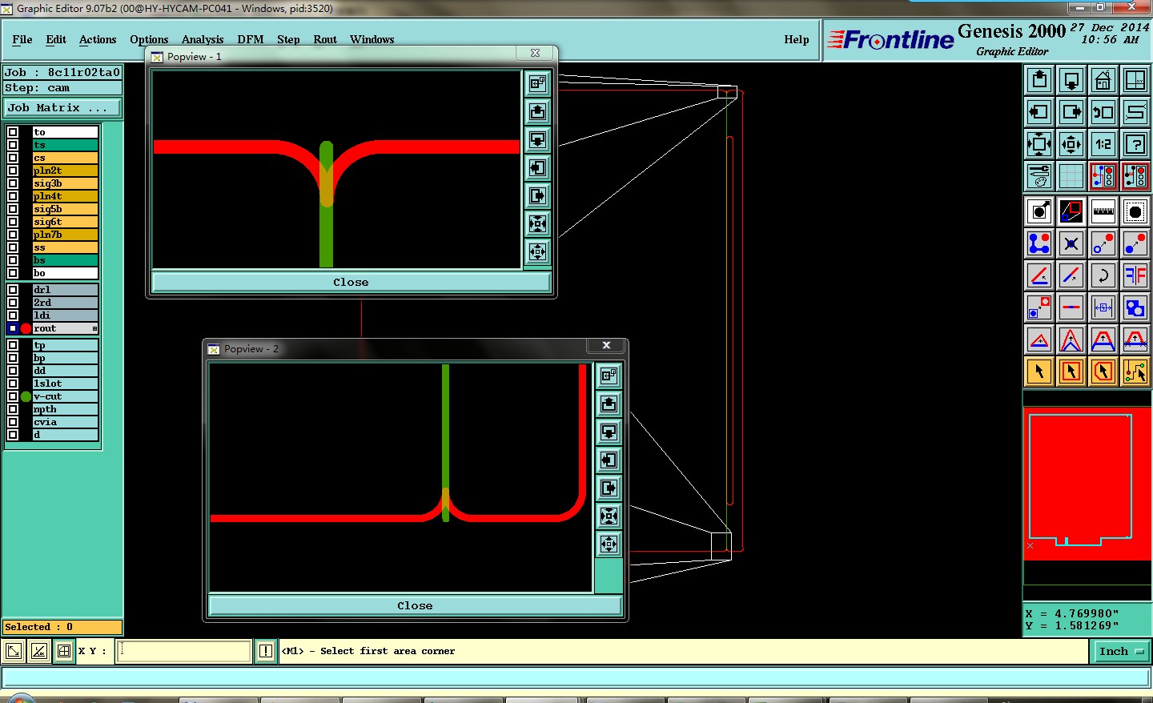1153x703 pixels.
Task: Click the pan up icon in main toolbar
Action: pyautogui.click(x=1039, y=80)
